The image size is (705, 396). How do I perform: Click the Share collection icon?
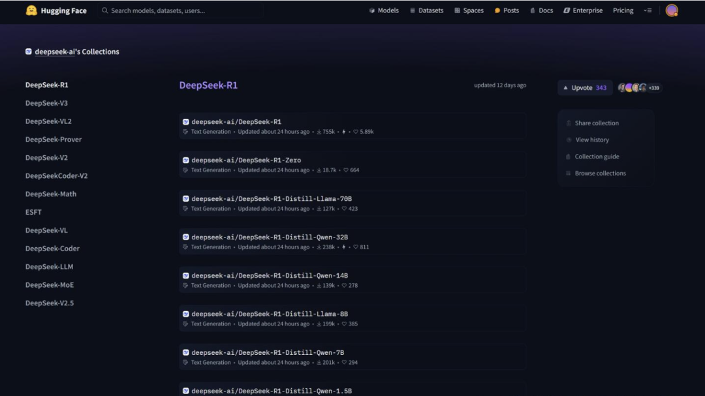[x=569, y=123]
